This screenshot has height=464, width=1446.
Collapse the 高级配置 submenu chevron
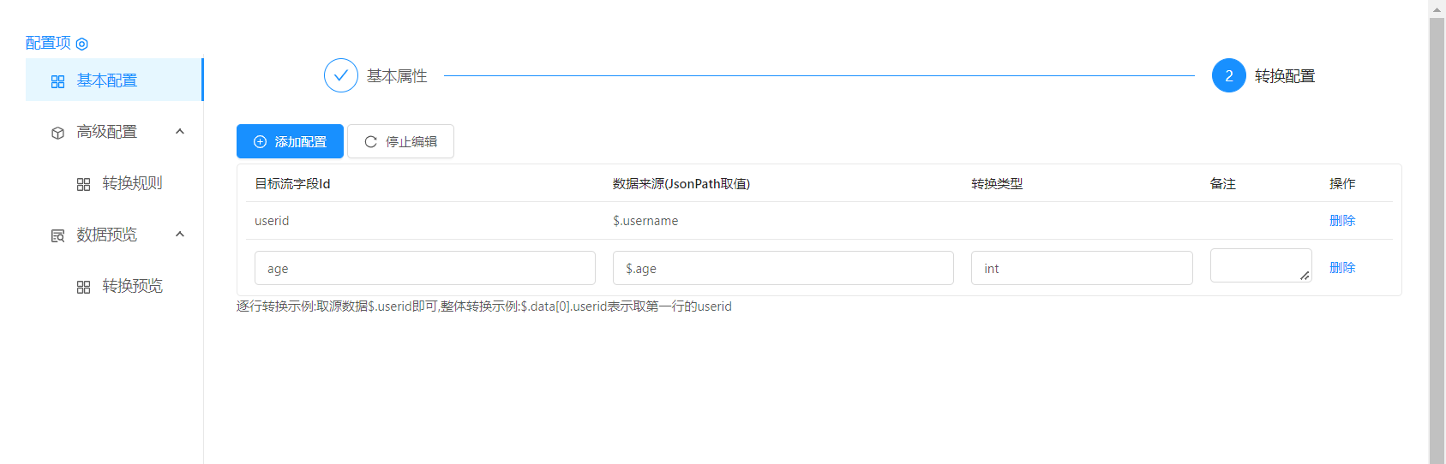pos(180,132)
